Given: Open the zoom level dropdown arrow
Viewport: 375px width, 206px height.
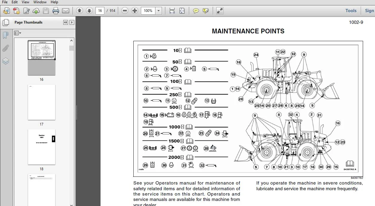Looking at the screenshot, I should [159, 11].
